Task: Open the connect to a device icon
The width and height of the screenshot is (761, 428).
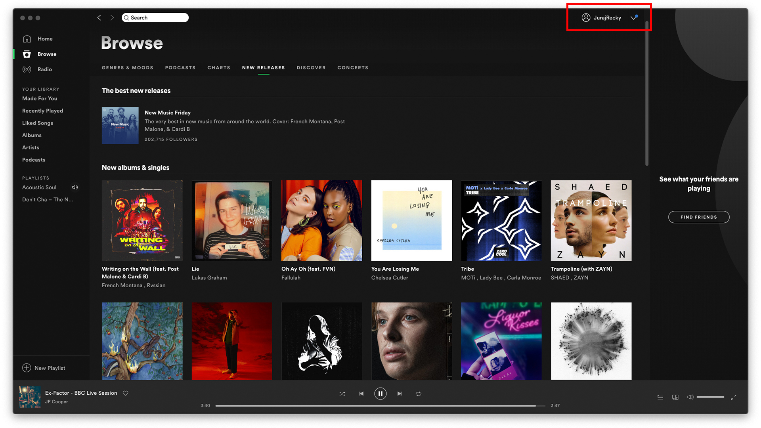Action: (x=675, y=397)
